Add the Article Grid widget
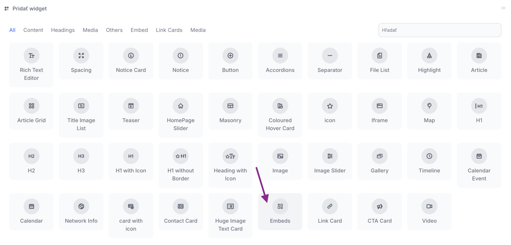This screenshot has height=245, width=511. coord(31,111)
